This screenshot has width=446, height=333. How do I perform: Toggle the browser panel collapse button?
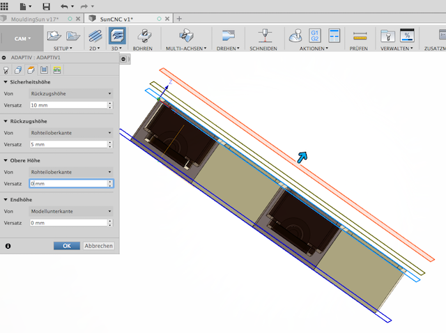(x=123, y=59)
